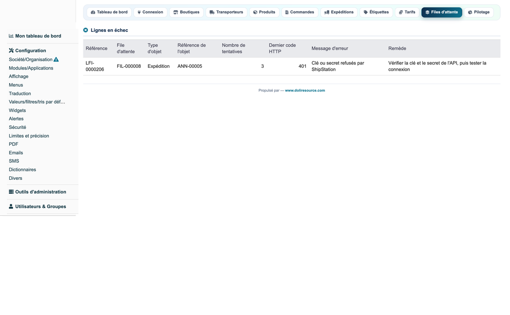Click the chart icon beside Mon tableau de bord
Image resolution: width=510 pixels, height=315 pixels.
(11, 36)
